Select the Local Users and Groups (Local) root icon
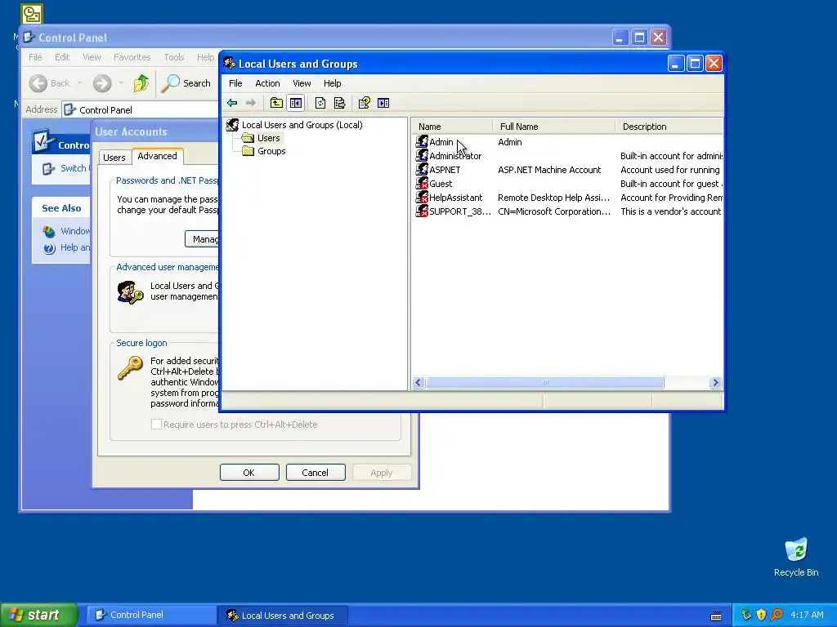The image size is (837, 627). coord(232,125)
